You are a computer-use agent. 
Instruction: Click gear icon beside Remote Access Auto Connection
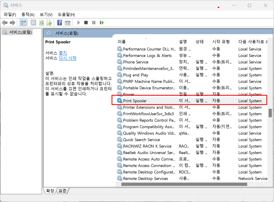click(x=119, y=159)
